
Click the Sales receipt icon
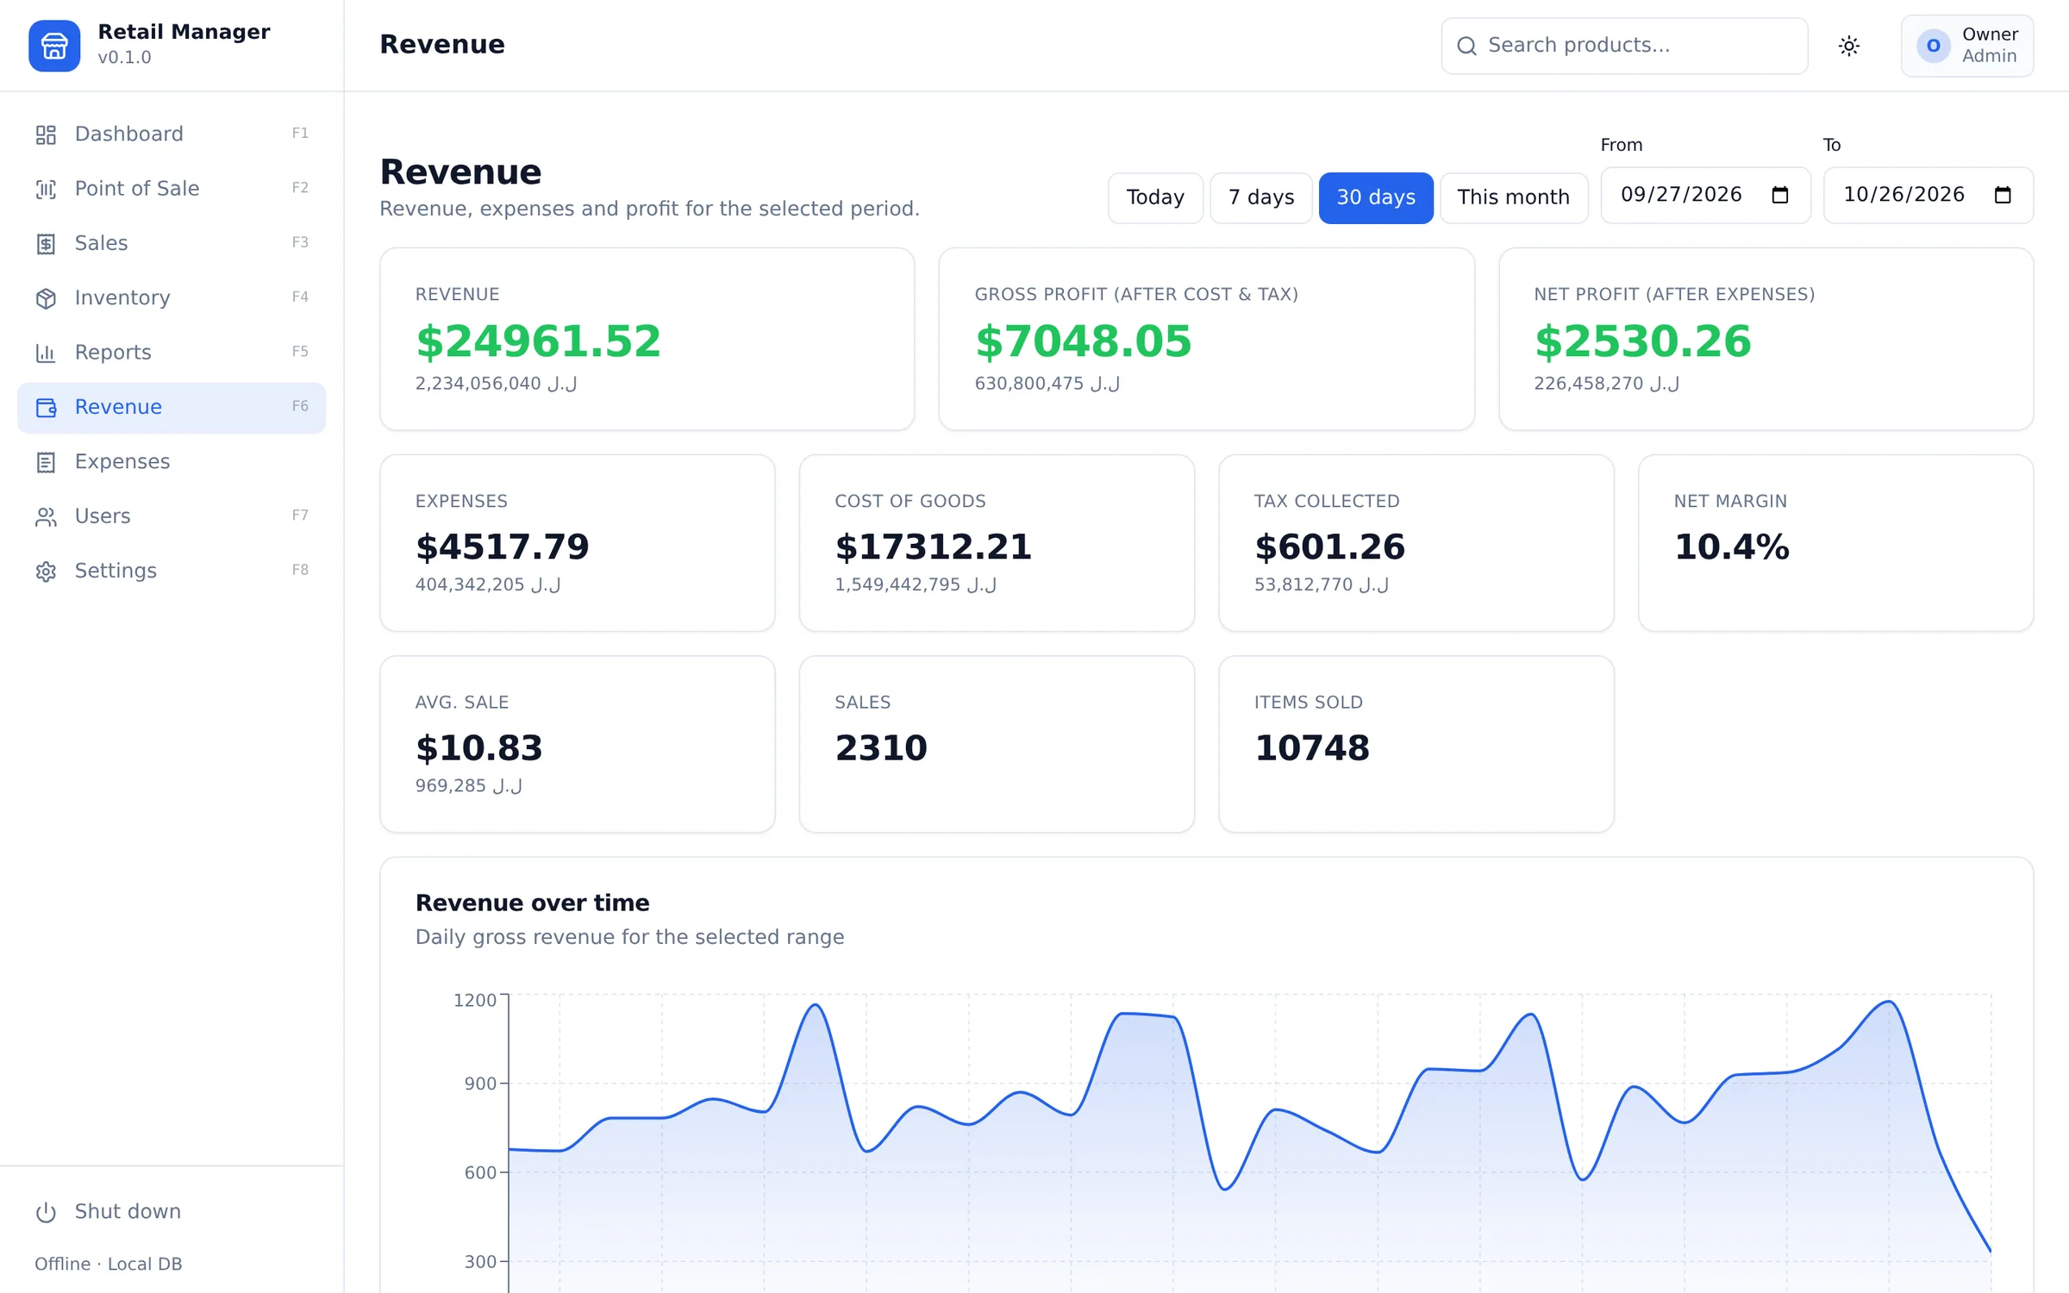point(46,244)
